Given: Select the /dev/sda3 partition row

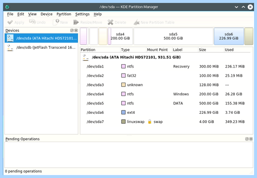Looking at the screenshot, I should (165, 85).
